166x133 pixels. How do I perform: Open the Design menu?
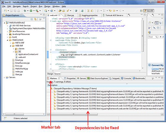(47, 6)
